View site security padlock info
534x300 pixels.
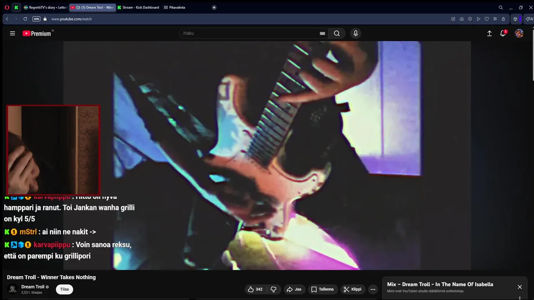tap(45, 19)
